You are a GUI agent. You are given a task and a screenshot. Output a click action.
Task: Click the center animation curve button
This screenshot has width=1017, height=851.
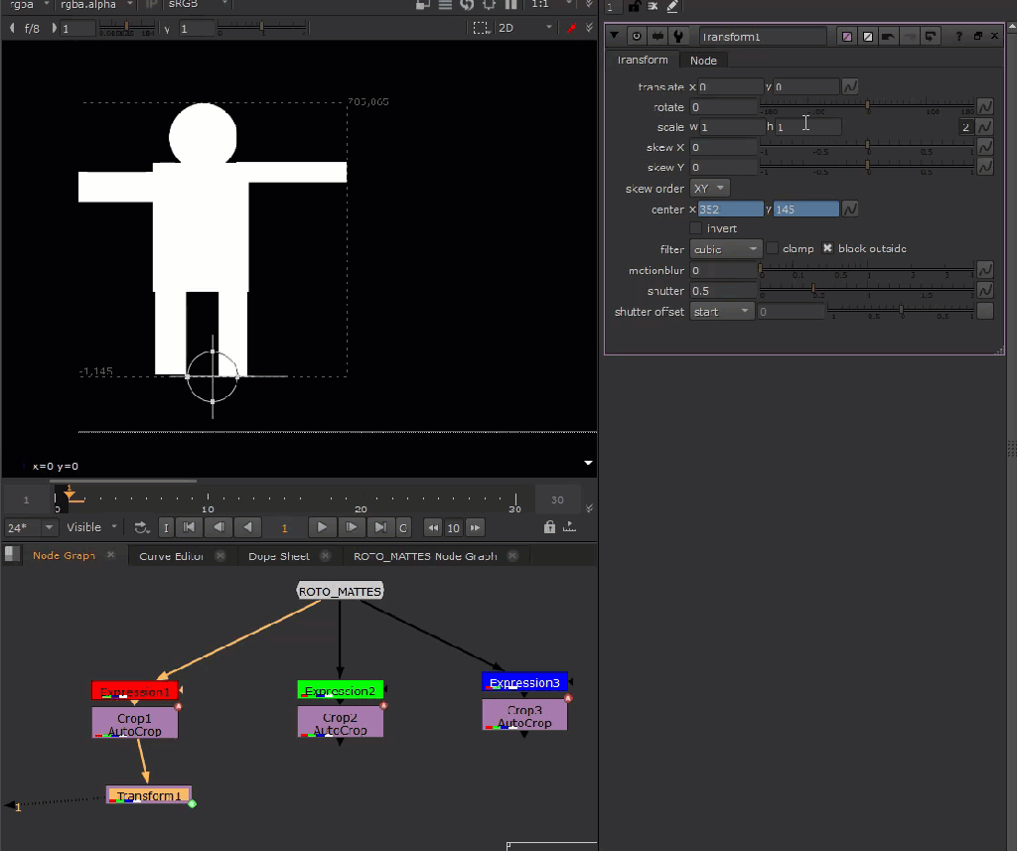(x=850, y=210)
